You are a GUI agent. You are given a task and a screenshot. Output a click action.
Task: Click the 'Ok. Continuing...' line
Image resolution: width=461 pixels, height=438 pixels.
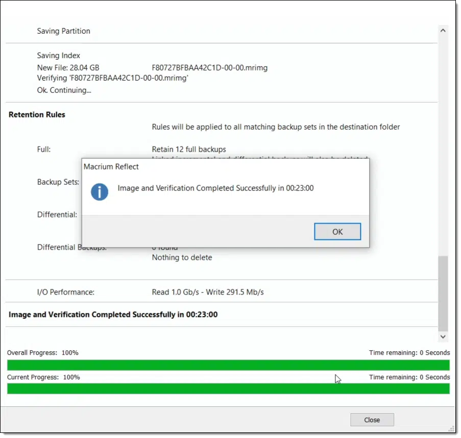point(64,90)
